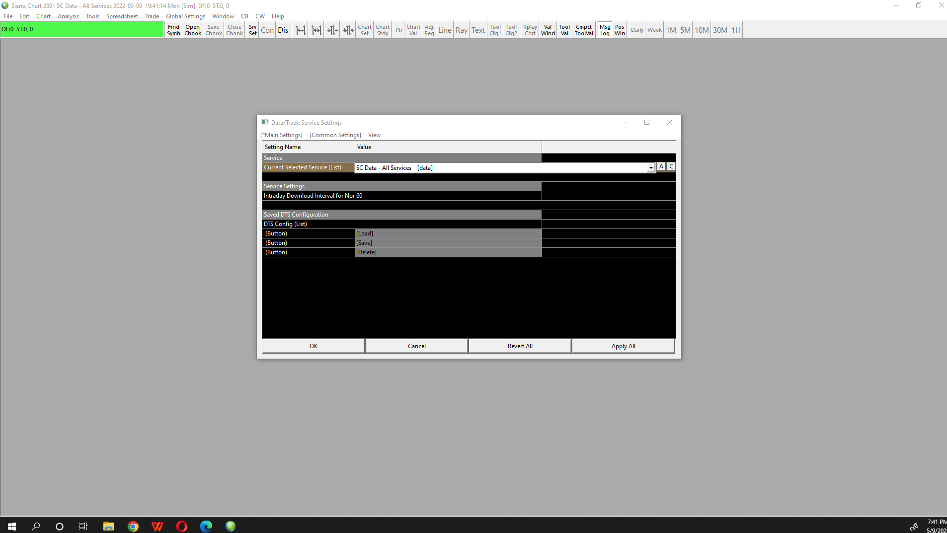
Task: Click the Dis disconnect button
Action: (x=283, y=30)
